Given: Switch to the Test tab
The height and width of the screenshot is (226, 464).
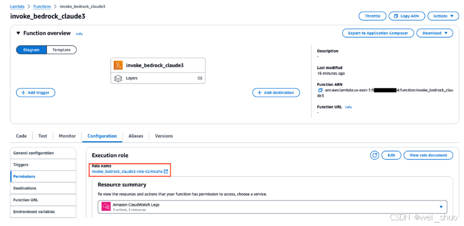Looking at the screenshot, I should pyautogui.click(x=42, y=136).
